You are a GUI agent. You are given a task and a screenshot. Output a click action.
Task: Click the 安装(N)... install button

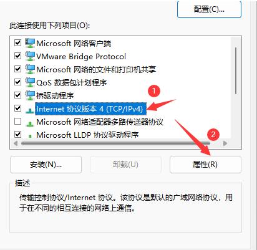point(46,165)
